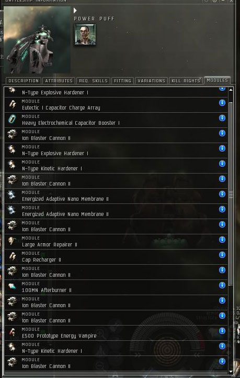Open info for E500 Prototype Energy Vampire

pyautogui.click(x=222, y=330)
